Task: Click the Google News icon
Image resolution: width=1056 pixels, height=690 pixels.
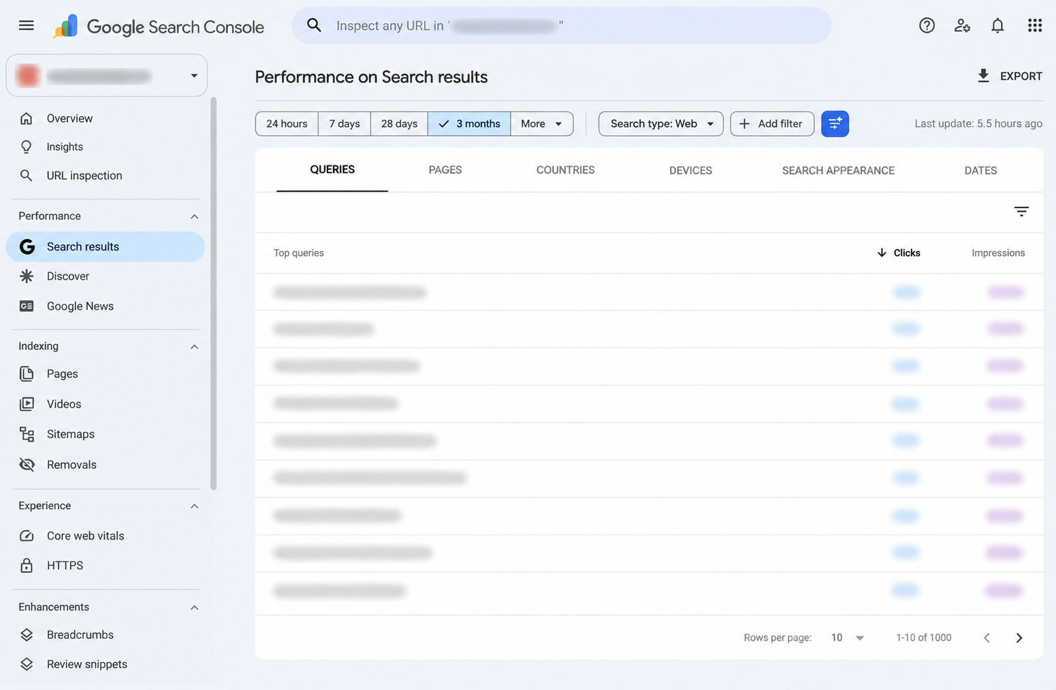Action: tap(27, 306)
